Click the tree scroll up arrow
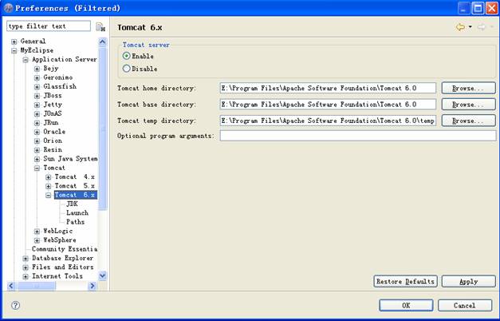The image size is (500, 321). coord(103,42)
